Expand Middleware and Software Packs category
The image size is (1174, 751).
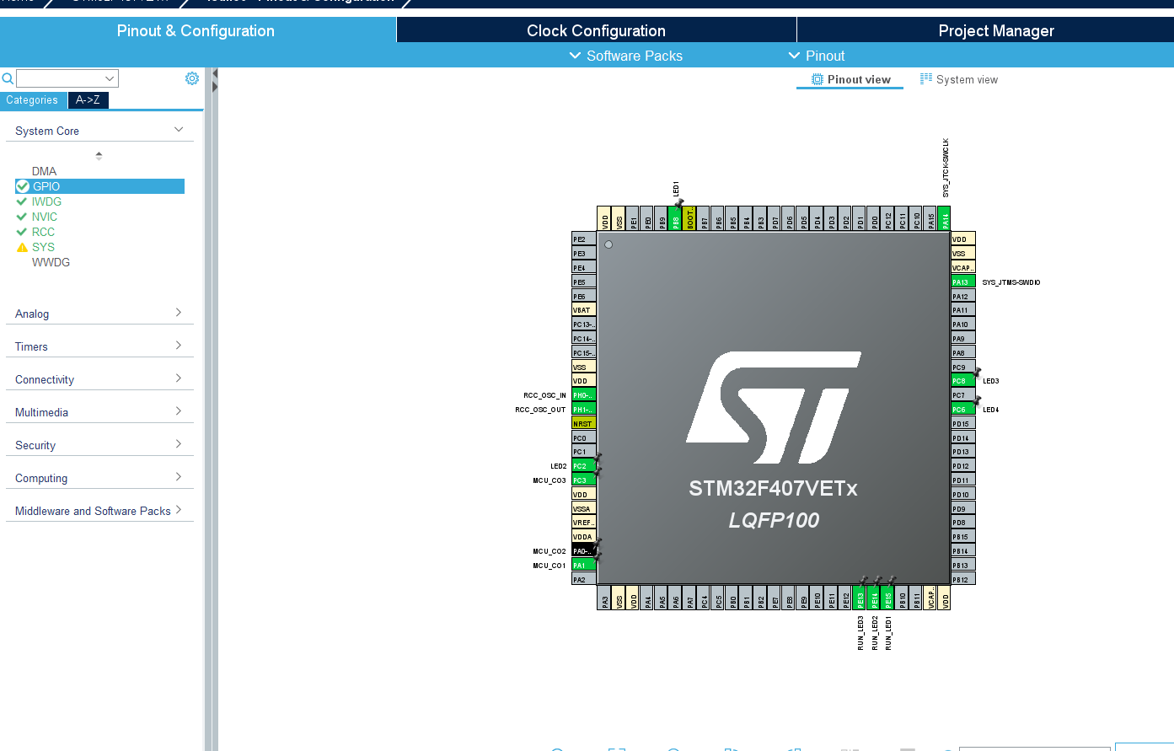[x=179, y=510]
